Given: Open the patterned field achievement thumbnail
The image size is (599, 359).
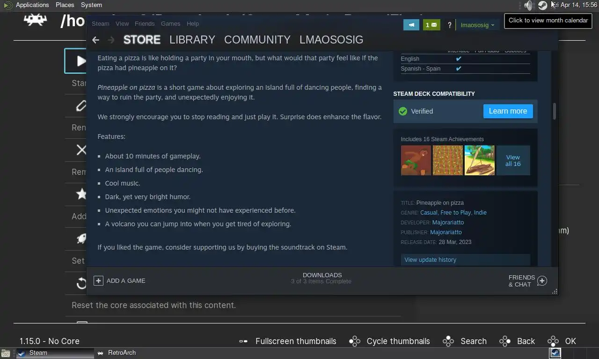Looking at the screenshot, I should click(447, 160).
